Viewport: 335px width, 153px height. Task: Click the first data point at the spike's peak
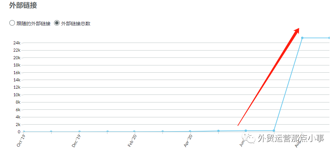pyautogui.click(x=302, y=38)
